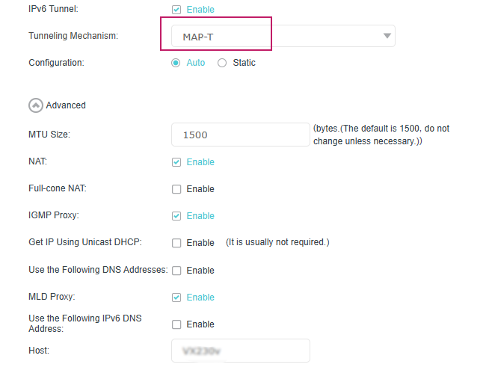Enable Use the Following DNS Addresses
The height and width of the screenshot is (379, 492).
point(176,271)
